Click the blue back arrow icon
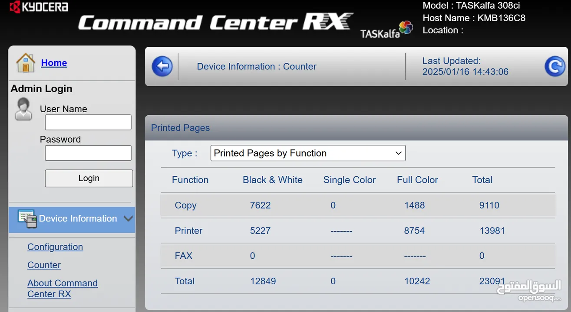Viewport: 571px width, 312px height. [x=162, y=66]
